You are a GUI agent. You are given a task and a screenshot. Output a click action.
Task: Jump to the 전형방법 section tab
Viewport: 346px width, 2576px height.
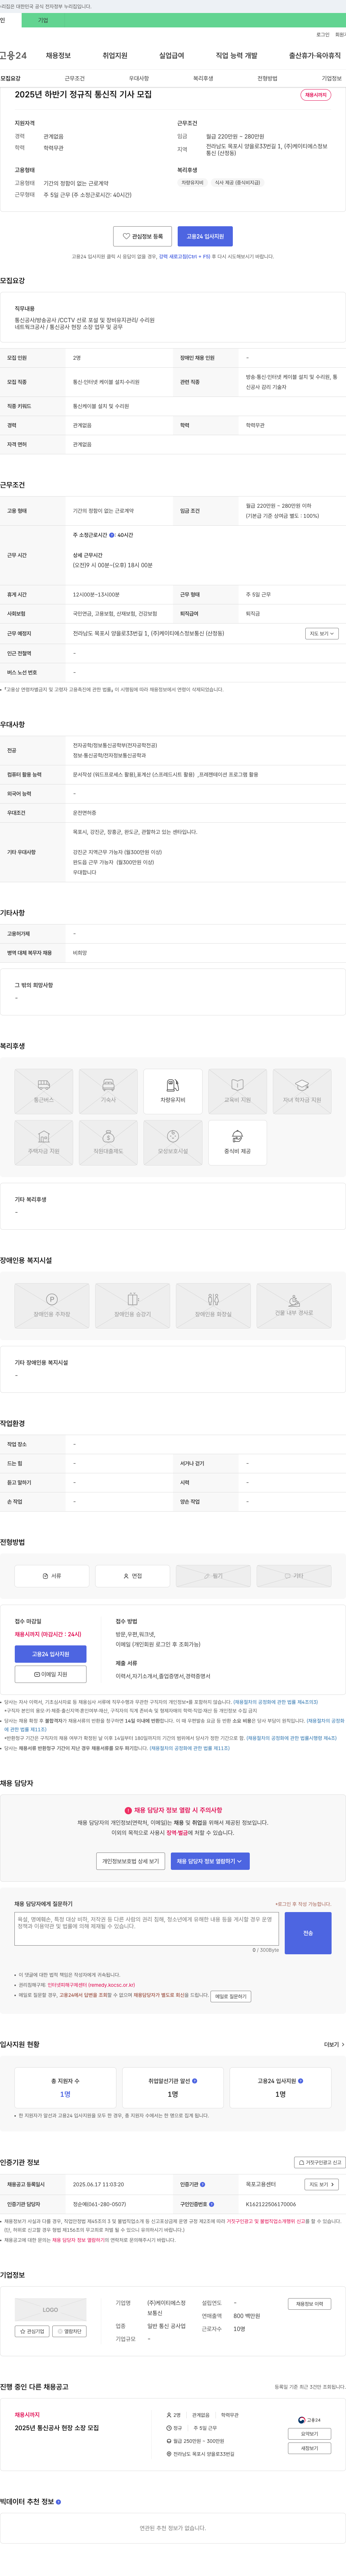pos(267,78)
